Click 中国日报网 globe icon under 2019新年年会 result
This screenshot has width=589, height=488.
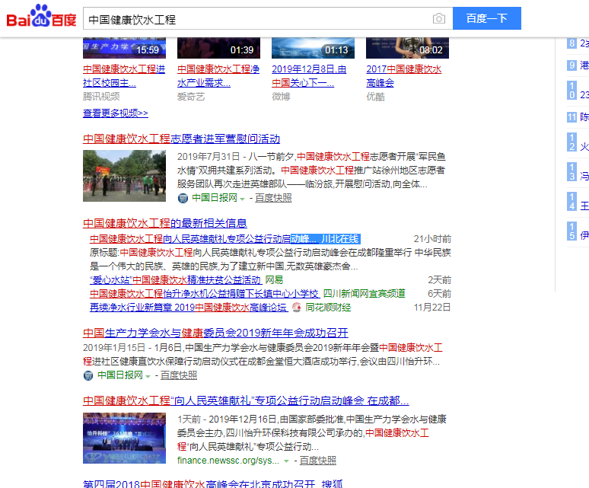click(x=88, y=375)
